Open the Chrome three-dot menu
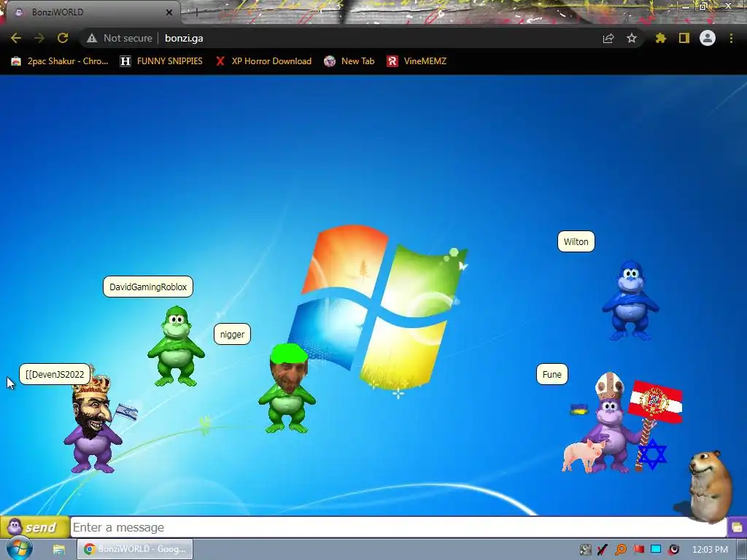The height and width of the screenshot is (560, 747). [731, 38]
